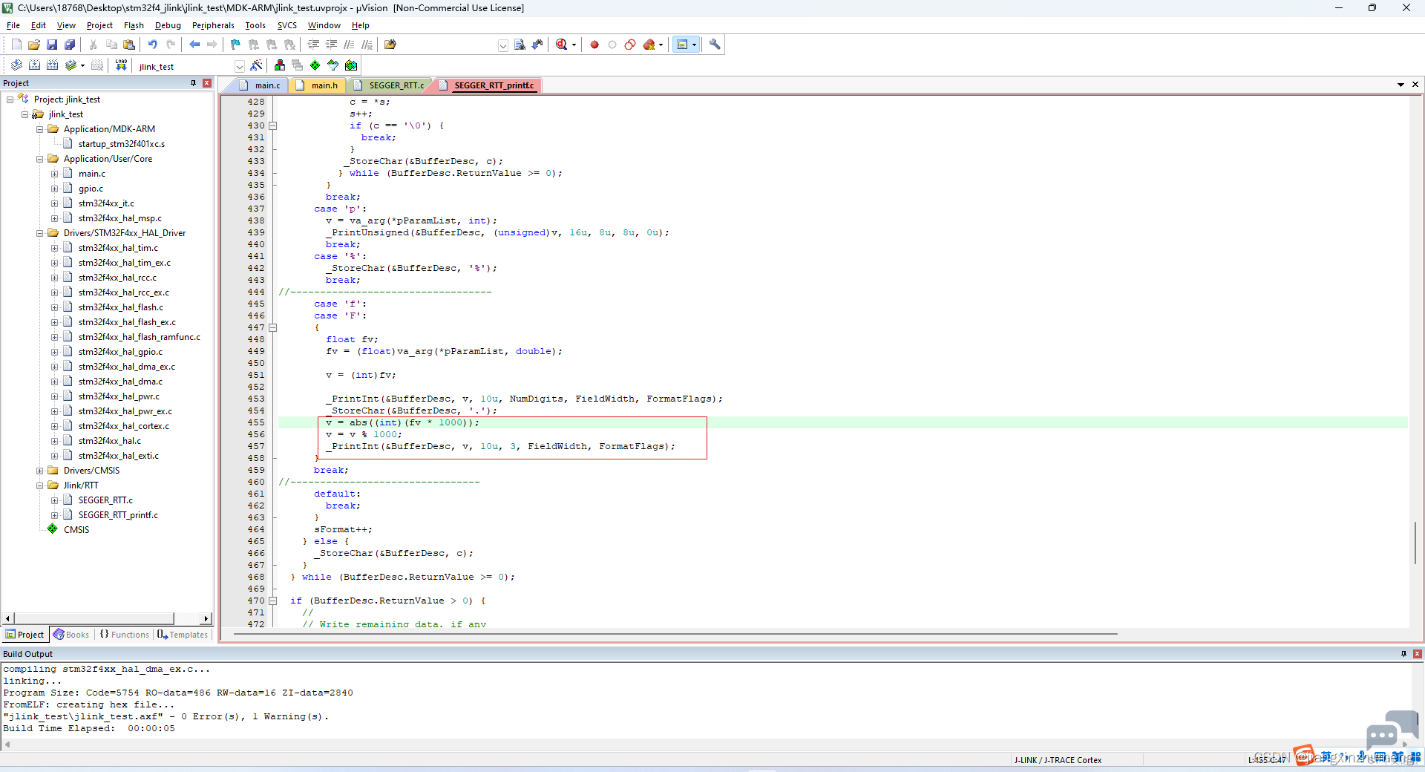Open the Flash menu
This screenshot has width=1425, height=772.
pos(134,25)
